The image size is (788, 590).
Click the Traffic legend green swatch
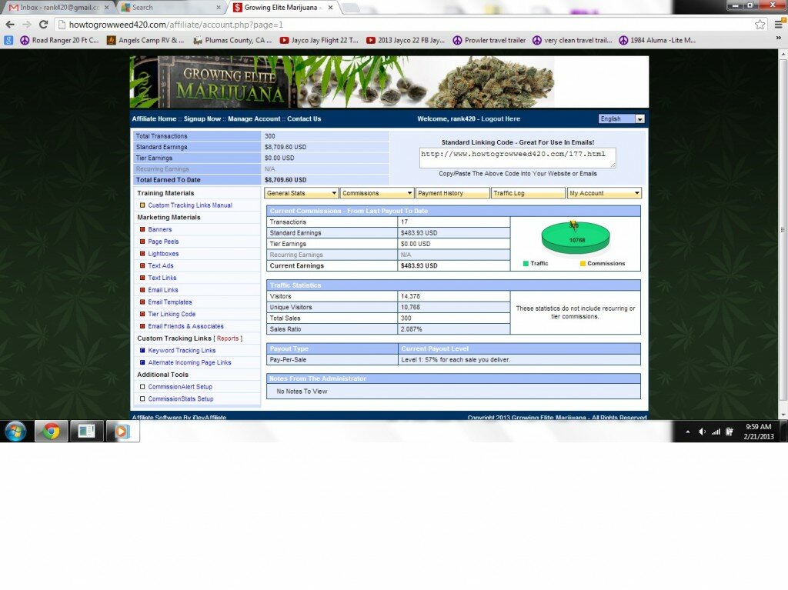(x=526, y=263)
